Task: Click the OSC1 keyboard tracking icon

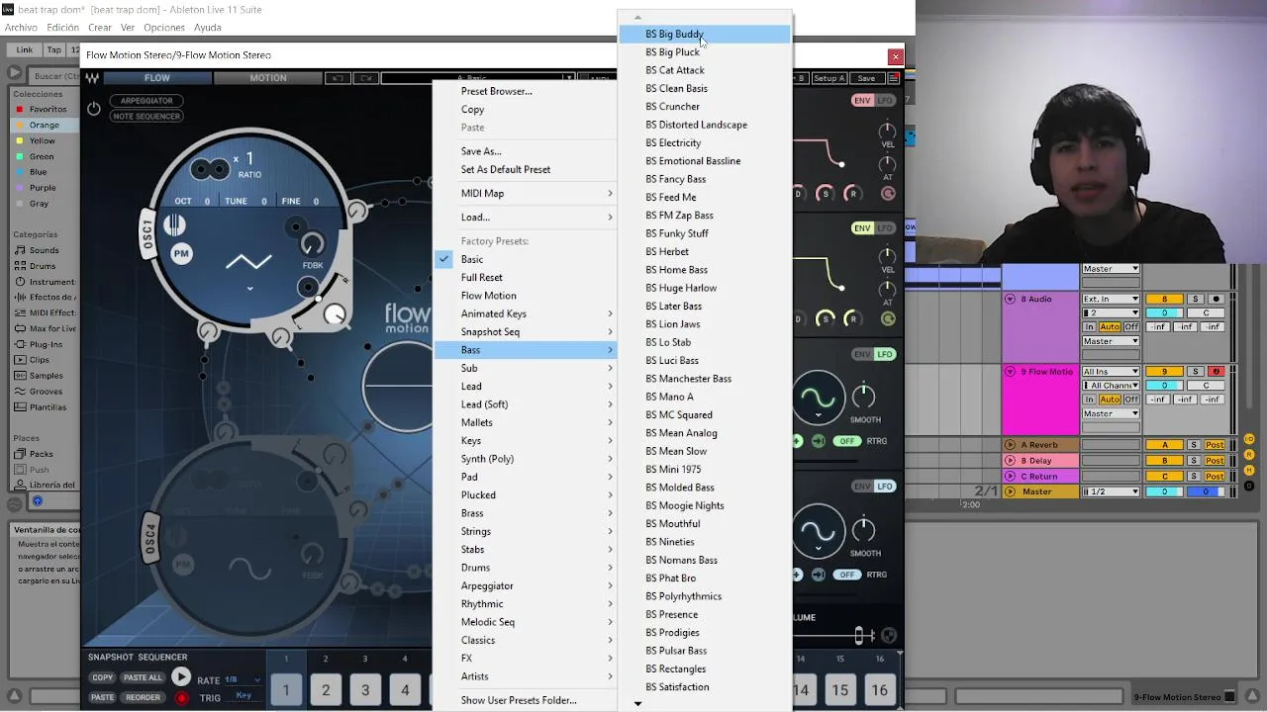Action: 174,225
